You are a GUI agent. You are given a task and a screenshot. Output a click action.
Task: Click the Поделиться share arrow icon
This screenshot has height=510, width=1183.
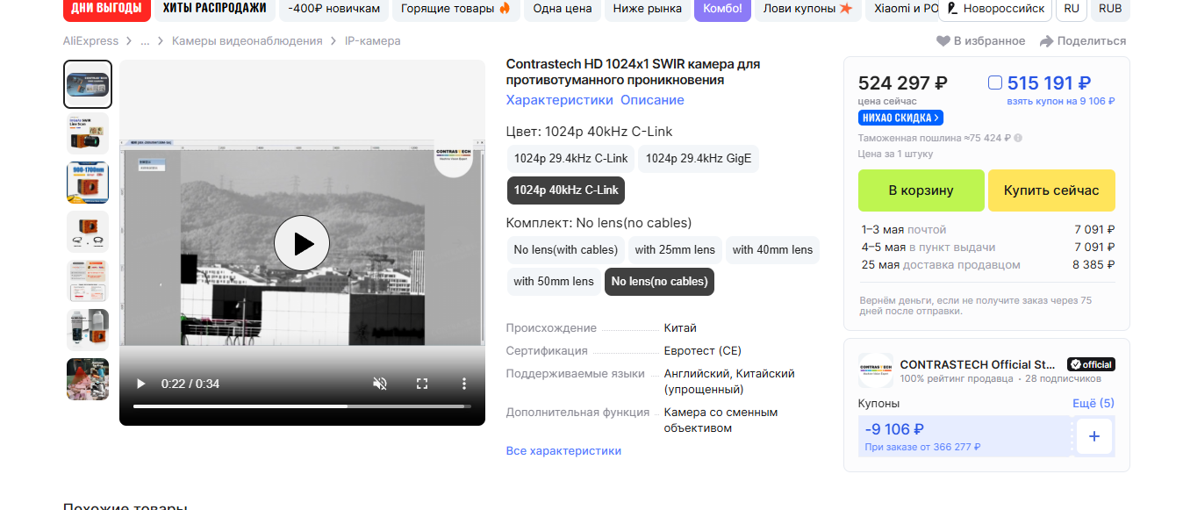(x=1046, y=41)
